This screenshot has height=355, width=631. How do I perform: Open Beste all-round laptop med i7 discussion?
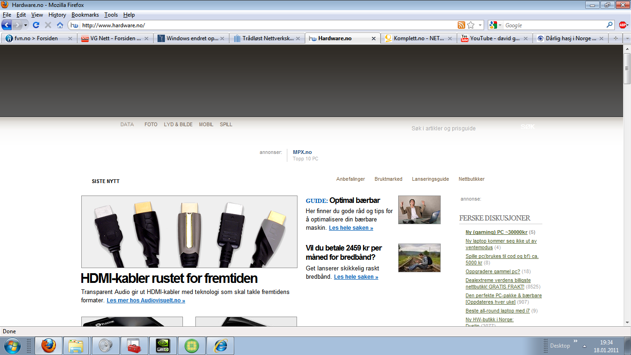tap(498, 311)
